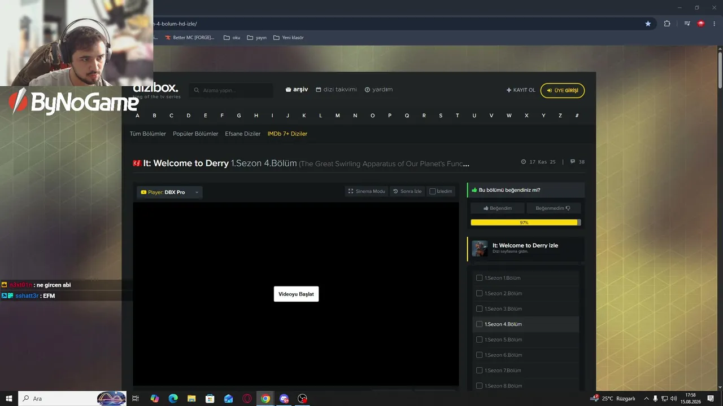Open Outlook from the taskbar
The height and width of the screenshot is (406, 723).
point(228,399)
